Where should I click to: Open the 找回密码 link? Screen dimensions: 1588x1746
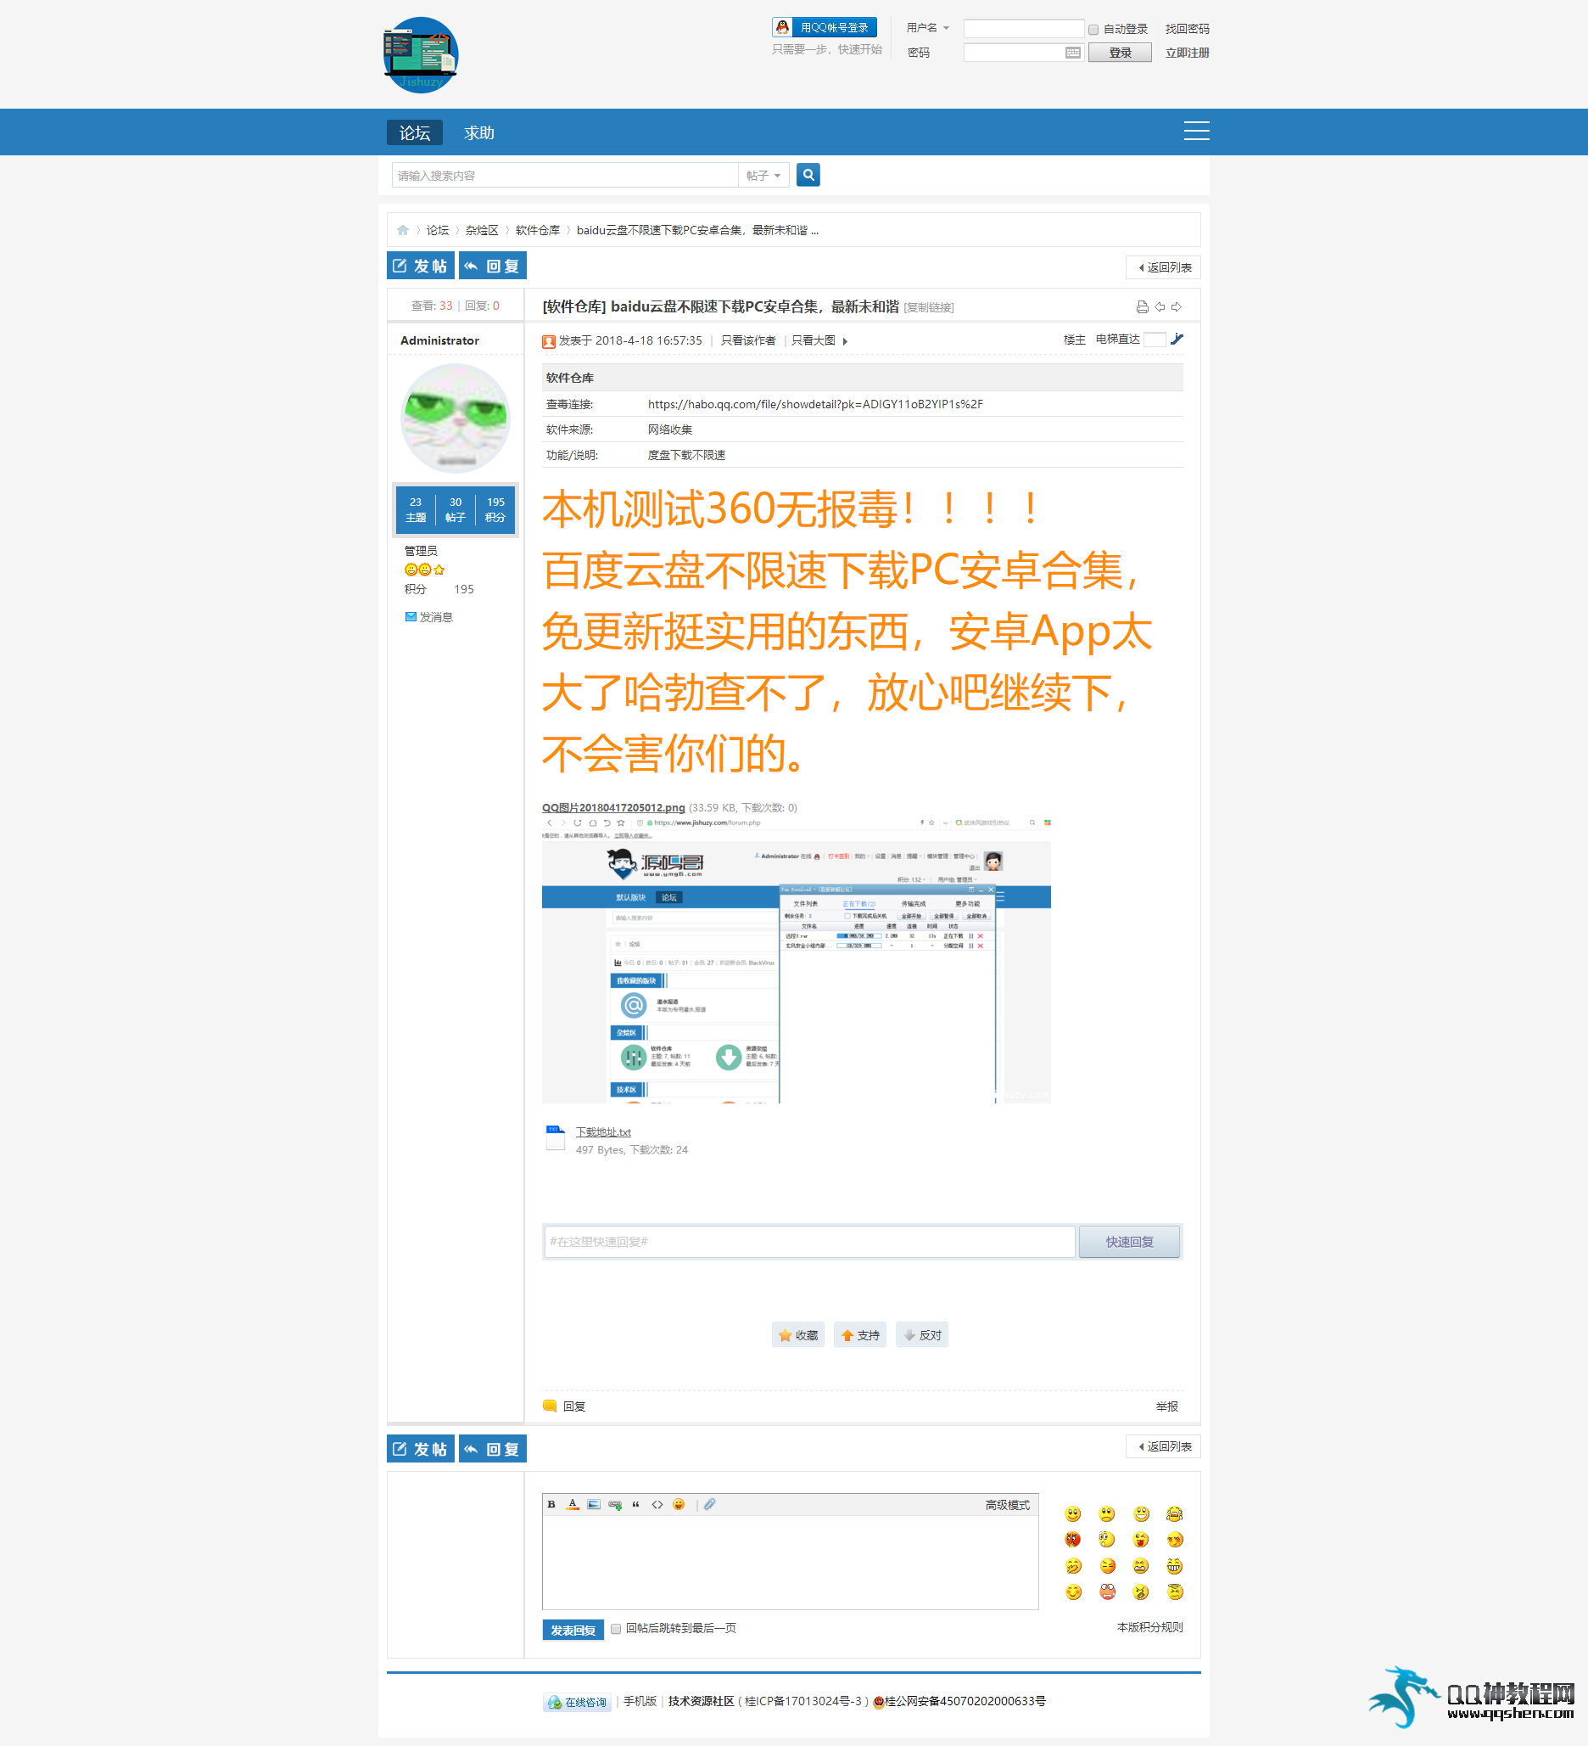pos(1187,29)
